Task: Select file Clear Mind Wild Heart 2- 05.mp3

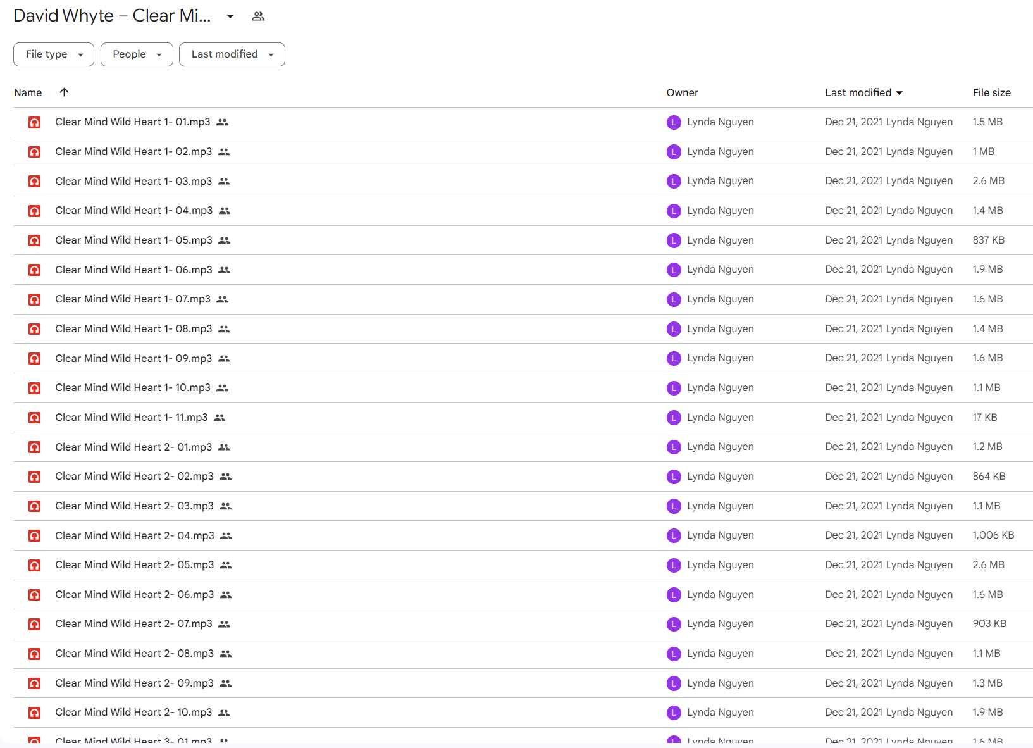Action: click(x=523, y=565)
